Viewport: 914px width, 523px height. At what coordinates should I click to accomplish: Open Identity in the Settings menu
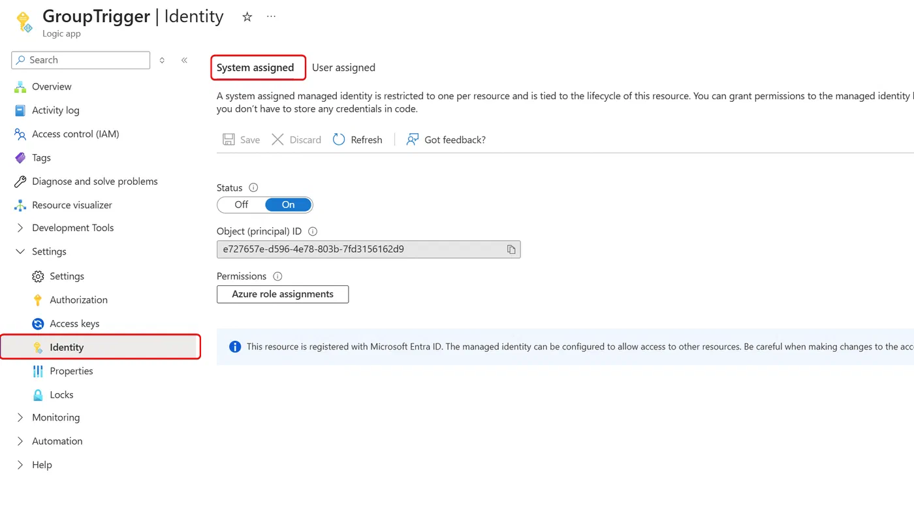100,347
